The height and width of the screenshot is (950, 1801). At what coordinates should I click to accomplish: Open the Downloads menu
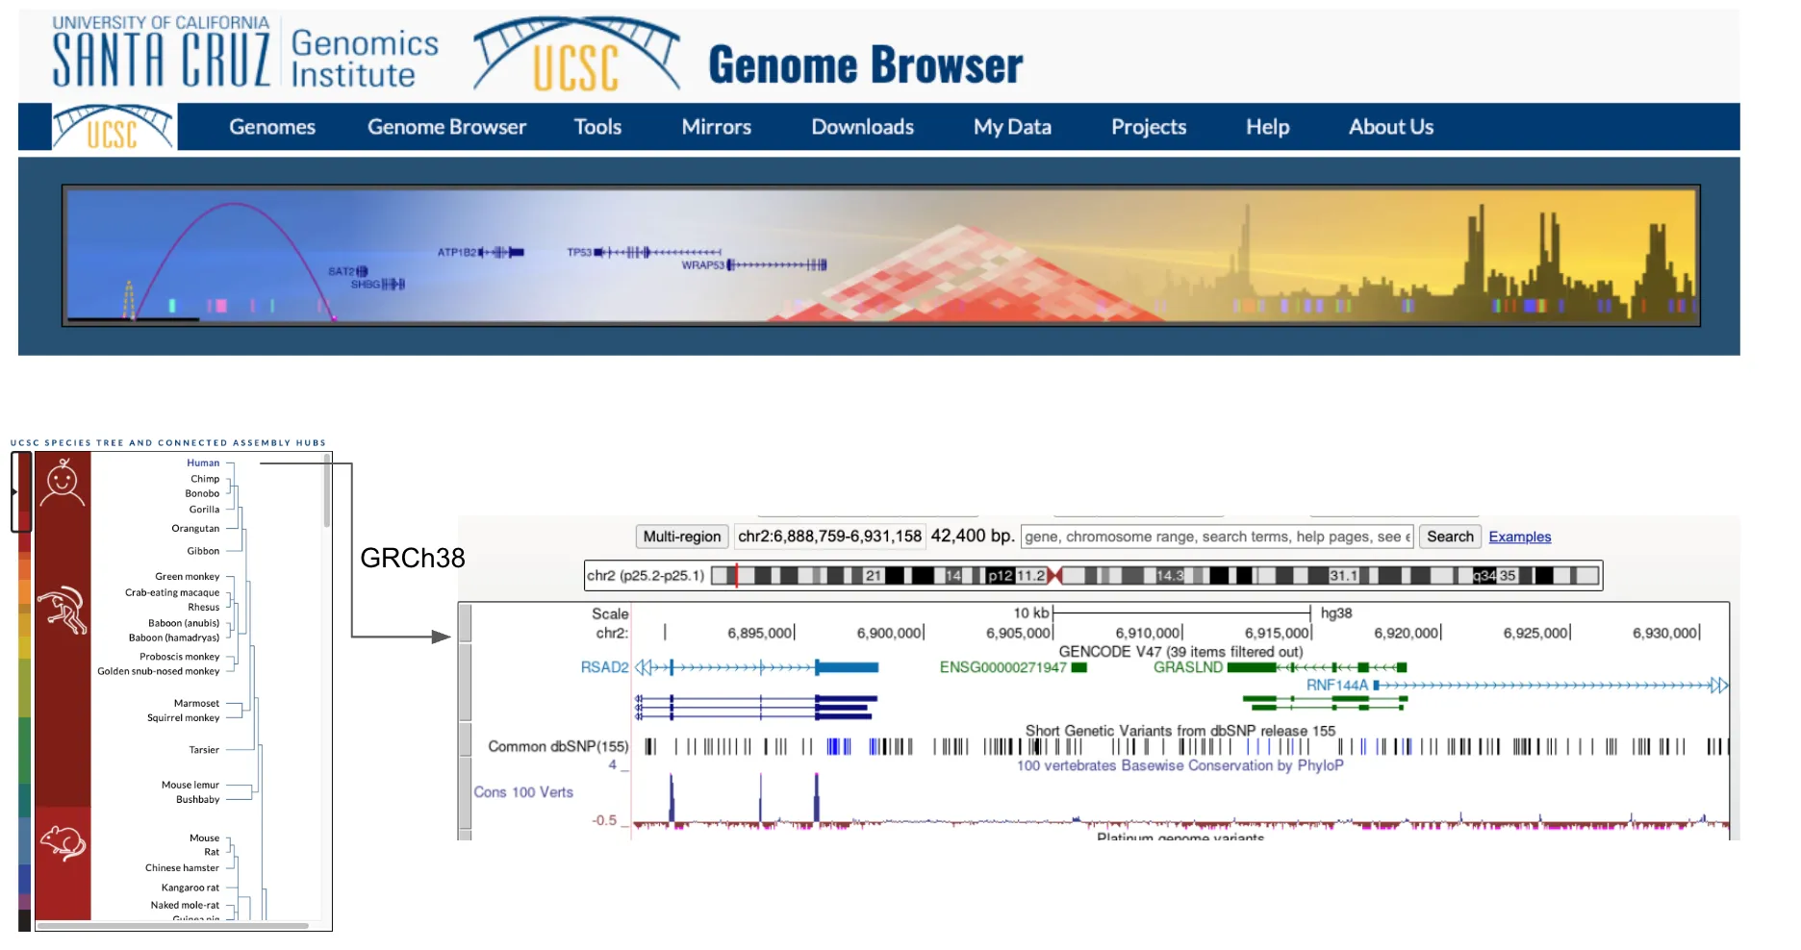point(862,126)
